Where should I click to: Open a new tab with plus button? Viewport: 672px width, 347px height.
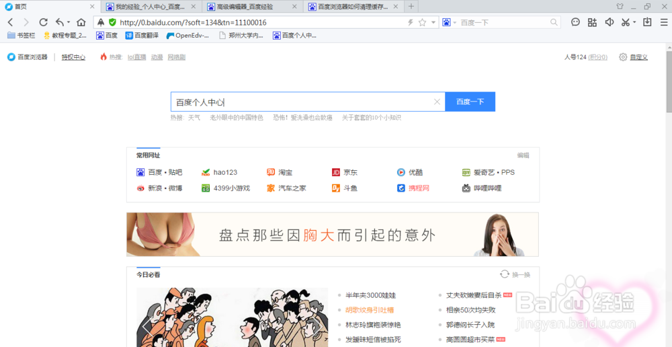(411, 7)
